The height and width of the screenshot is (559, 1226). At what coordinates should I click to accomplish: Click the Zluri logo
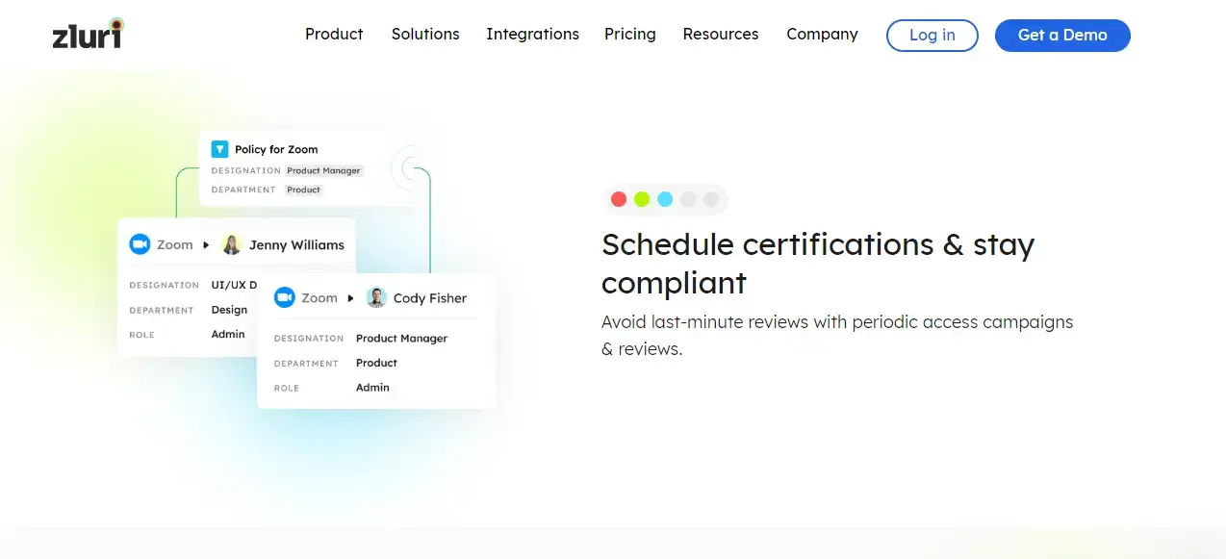(x=89, y=34)
